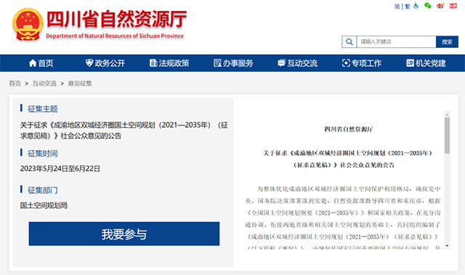Open the Weibo icon in header
Image resolution: width=465 pixels, height=275 pixels.
[440, 6]
